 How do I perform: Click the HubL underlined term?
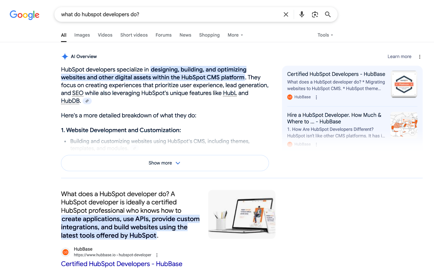coord(230,93)
